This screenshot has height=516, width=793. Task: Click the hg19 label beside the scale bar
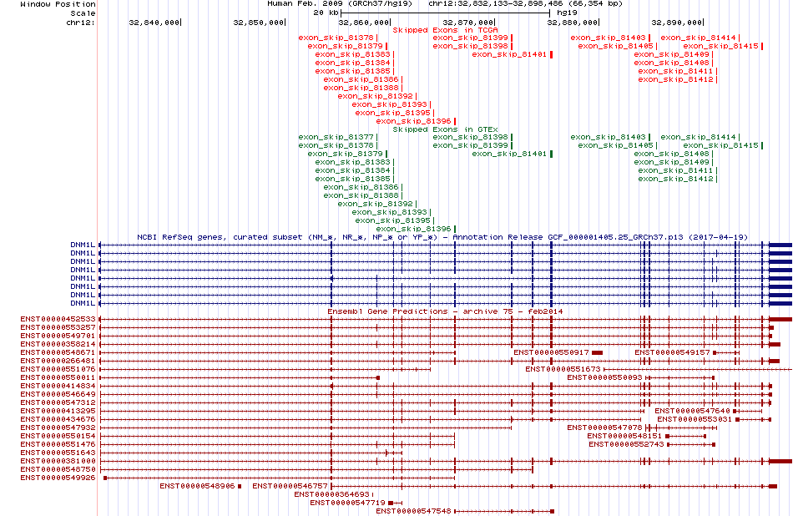567,13
